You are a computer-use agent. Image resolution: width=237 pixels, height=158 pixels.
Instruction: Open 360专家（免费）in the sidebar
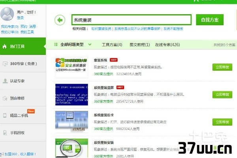(x=23, y=64)
